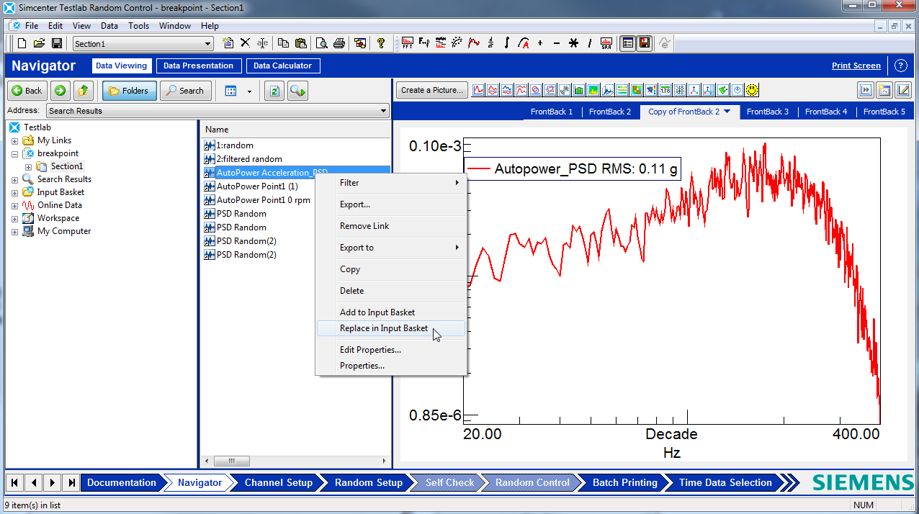Image resolution: width=919 pixels, height=514 pixels.
Task: Collapse the breakpoint tree node
Action: [x=14, y=153]
